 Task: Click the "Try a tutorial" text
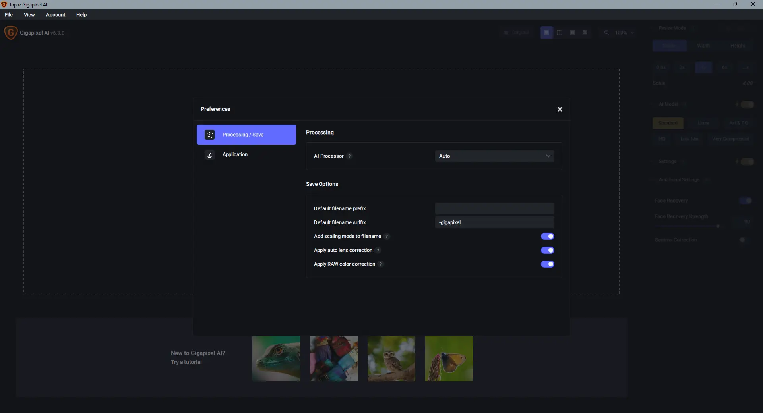tap(186, 362)
